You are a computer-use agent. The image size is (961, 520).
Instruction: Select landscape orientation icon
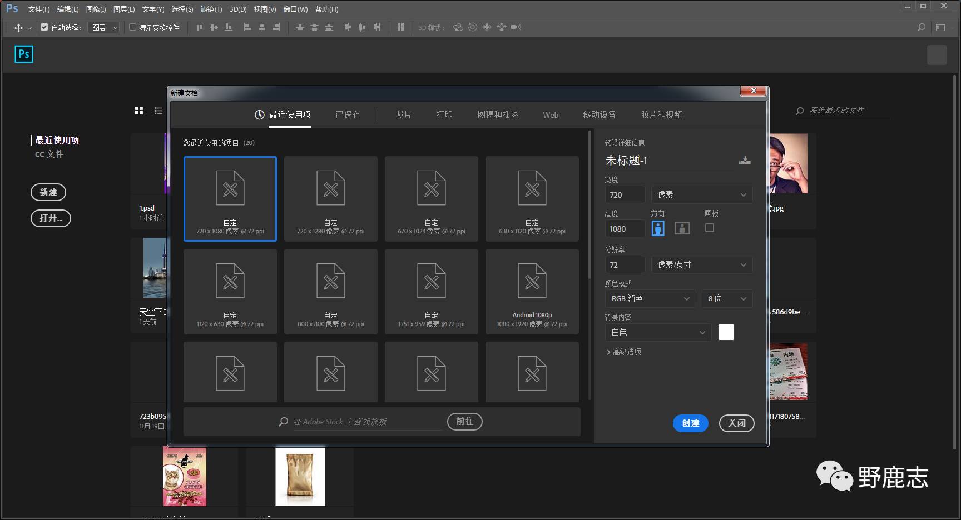coord(682,228)
